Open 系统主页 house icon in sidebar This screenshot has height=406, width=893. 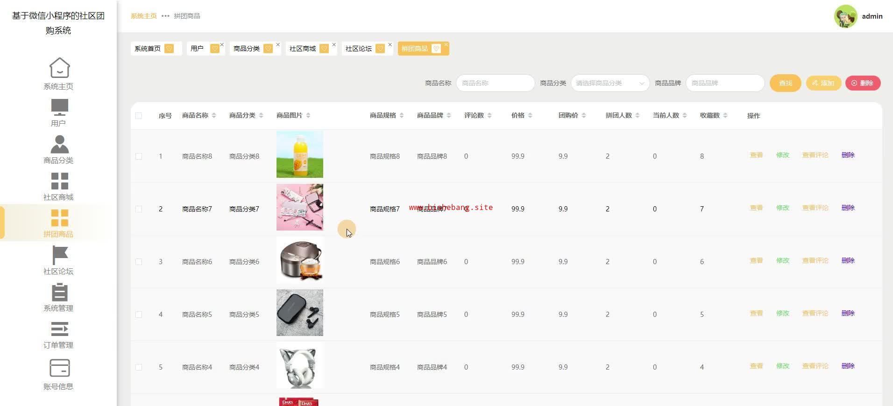(x=59, y=68)
